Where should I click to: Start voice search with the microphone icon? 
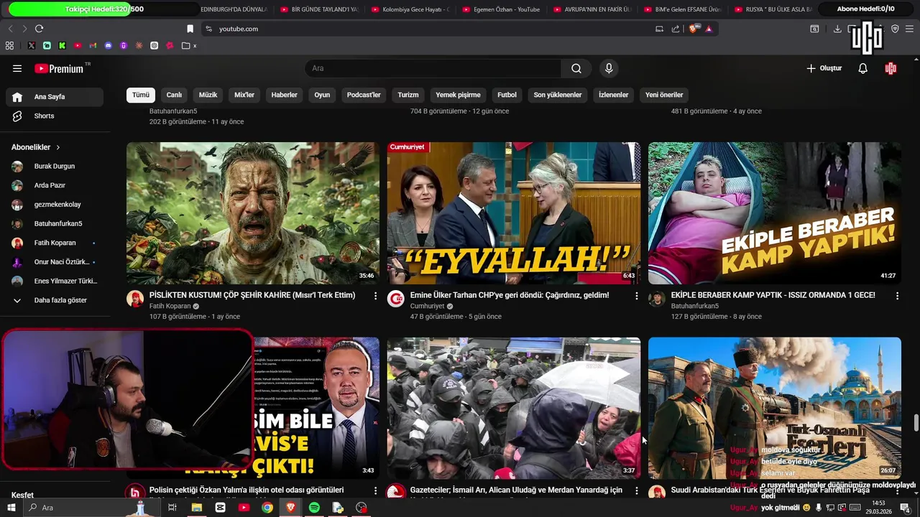click(609, 68)
